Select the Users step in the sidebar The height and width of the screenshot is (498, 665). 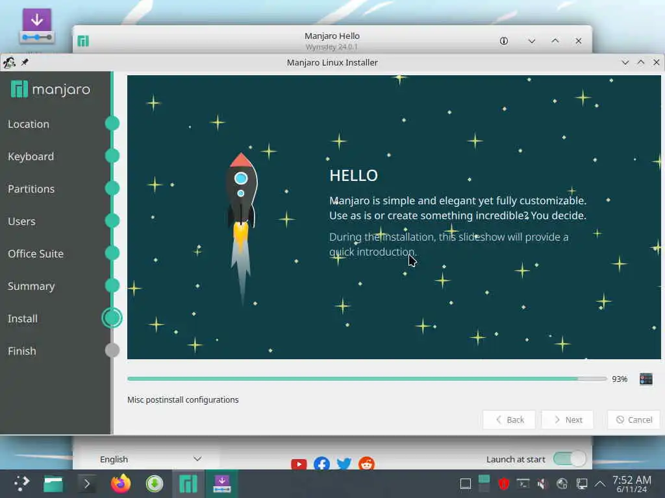[21, 221]
